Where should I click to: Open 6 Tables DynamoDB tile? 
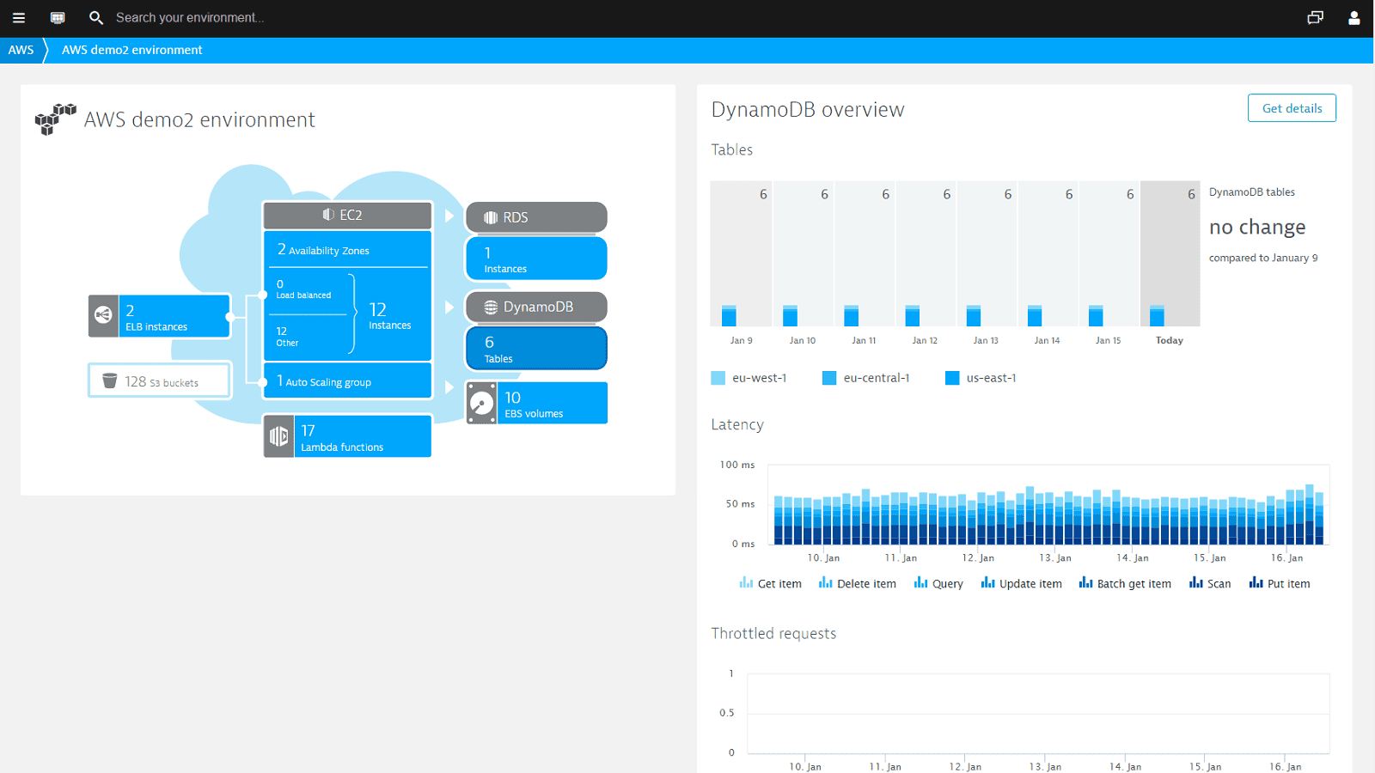click(x=536, y=348)
